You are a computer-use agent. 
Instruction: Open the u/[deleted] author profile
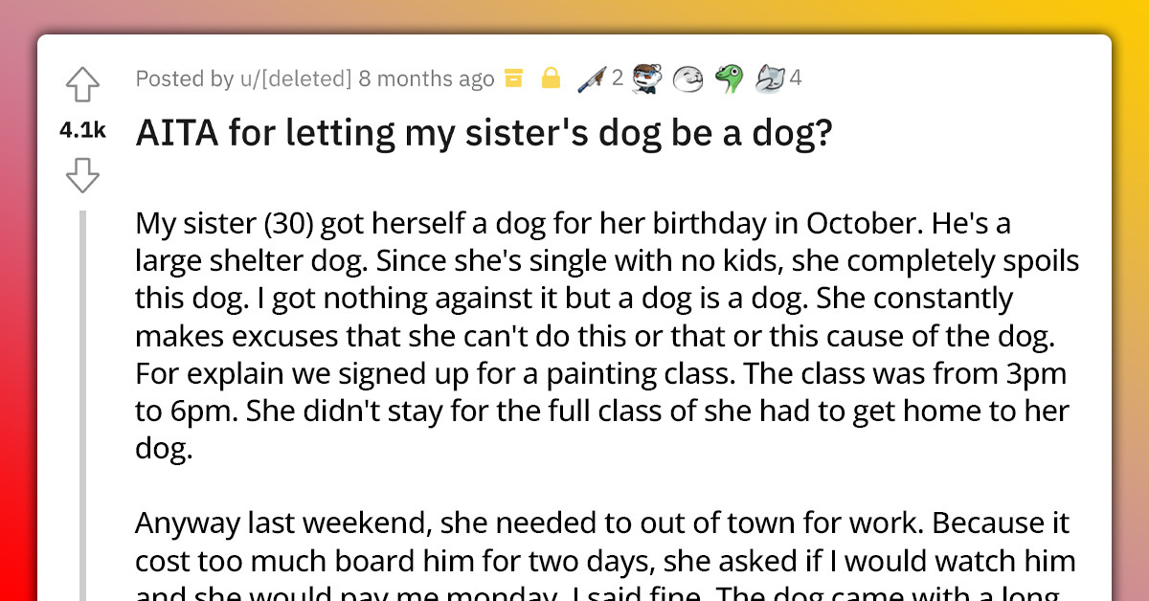[x=295, y=78]
